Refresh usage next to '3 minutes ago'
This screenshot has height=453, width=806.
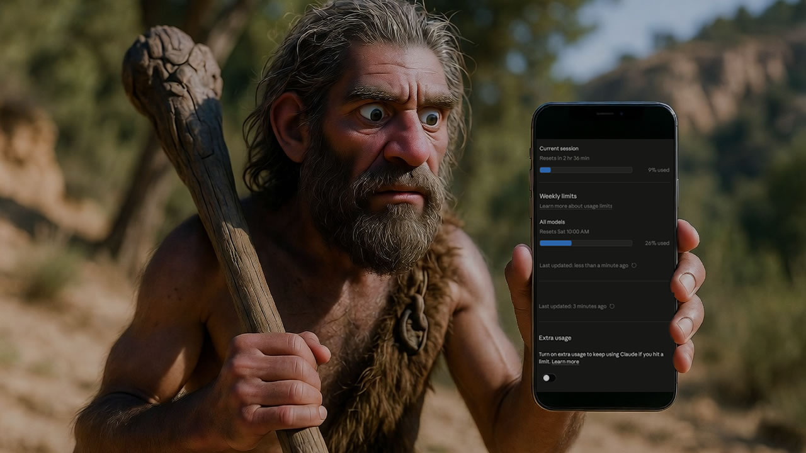tap(612, 306)
